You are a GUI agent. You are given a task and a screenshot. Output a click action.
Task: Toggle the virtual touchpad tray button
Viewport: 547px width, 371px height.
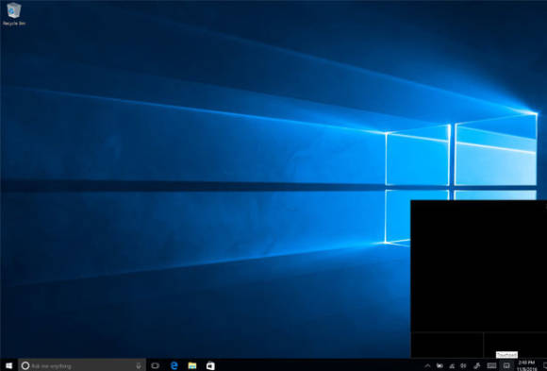506,365
